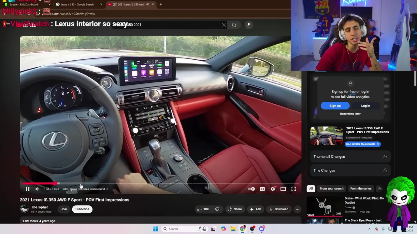Viewport: 417px width, 234px height.
Task: Start voice search with microphone
Action: click(249, 25)
